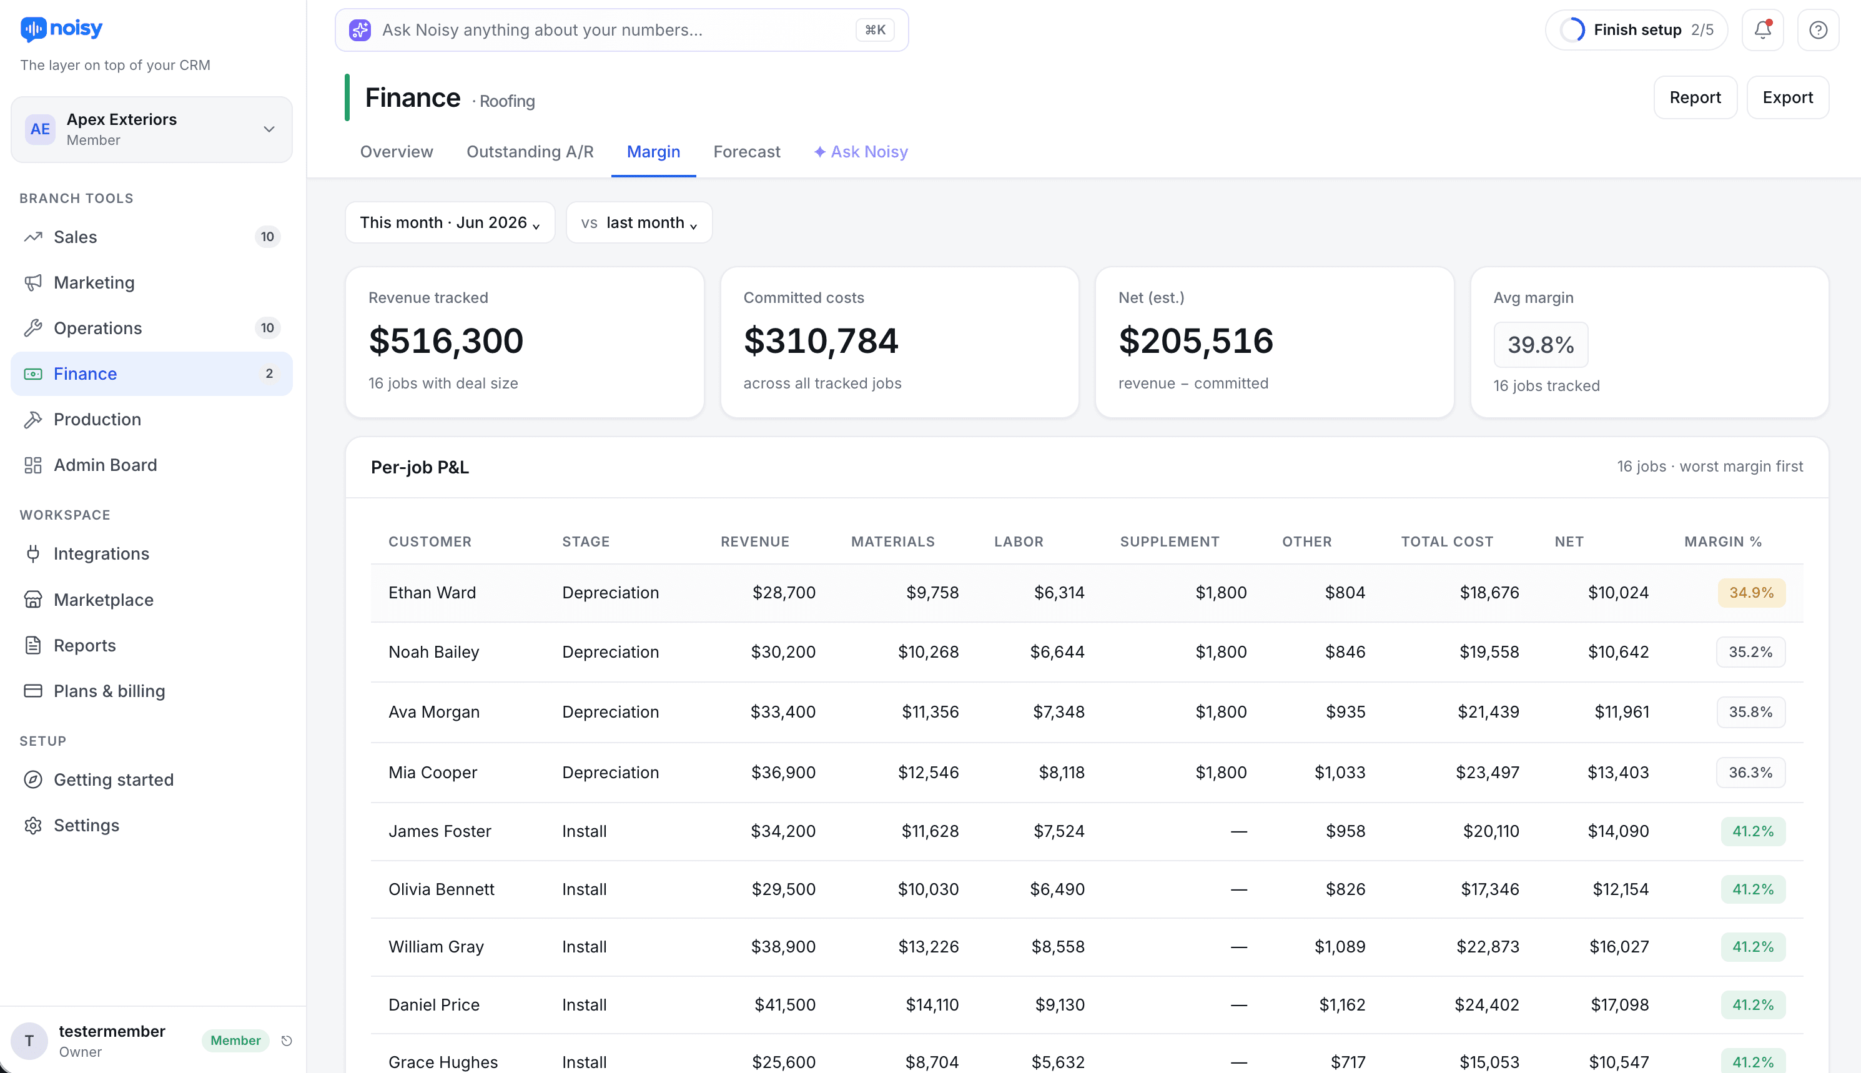Click the Report button
The height and width of the screenshot is (1073, 1861).
pos(1694,97)
